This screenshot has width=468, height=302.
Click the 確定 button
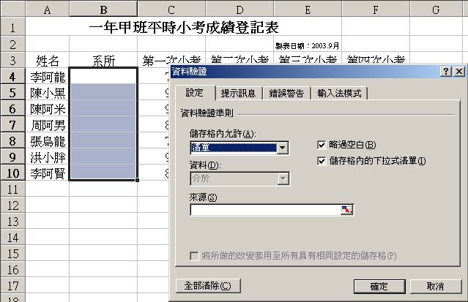pyautogui.click(x=379, y=286)
